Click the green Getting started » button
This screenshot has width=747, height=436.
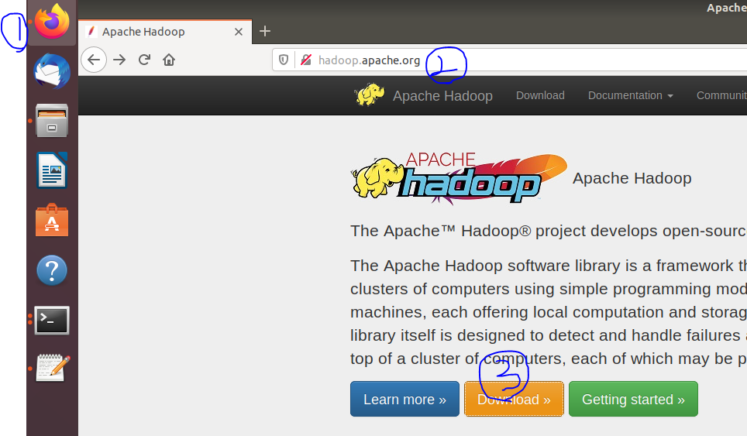pyautogui.click(x=633, y=399)
